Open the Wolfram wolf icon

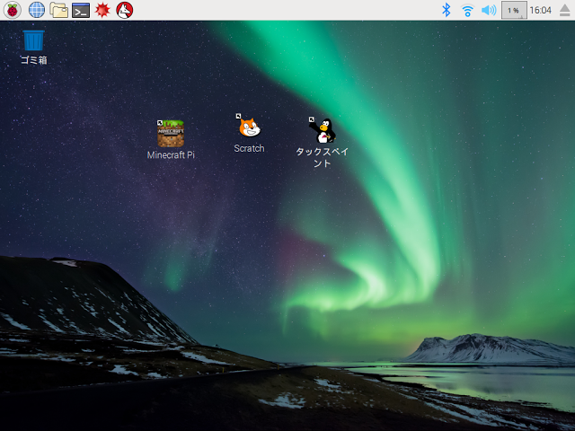(125, 10)
